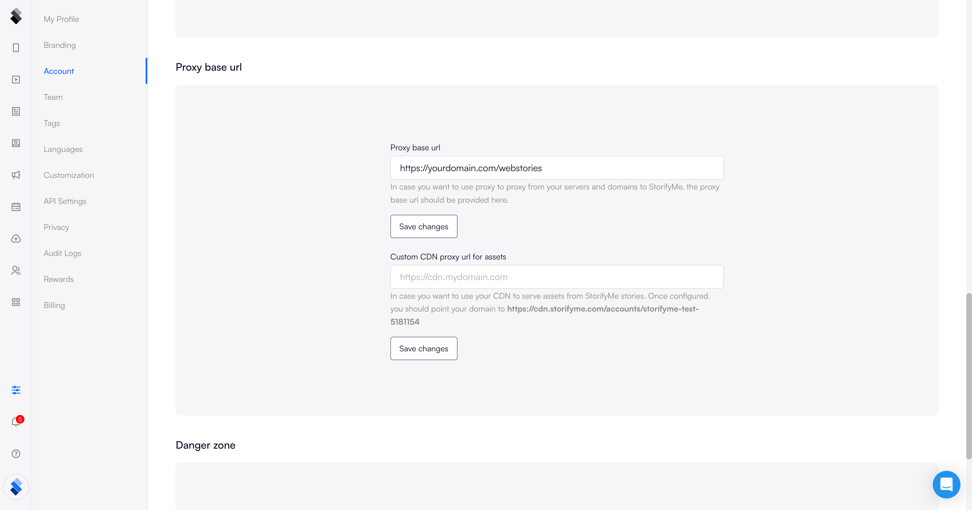Open the Audit Logs section
This screenshot has height=510, width=972.
coord(62,253)
